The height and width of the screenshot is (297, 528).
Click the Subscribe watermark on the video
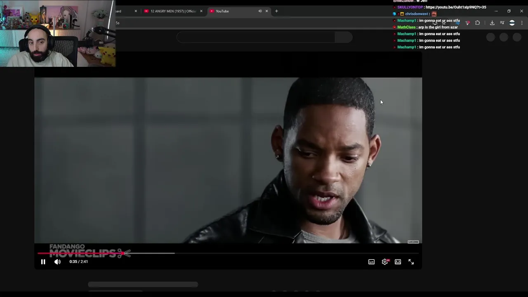[413, 242]
